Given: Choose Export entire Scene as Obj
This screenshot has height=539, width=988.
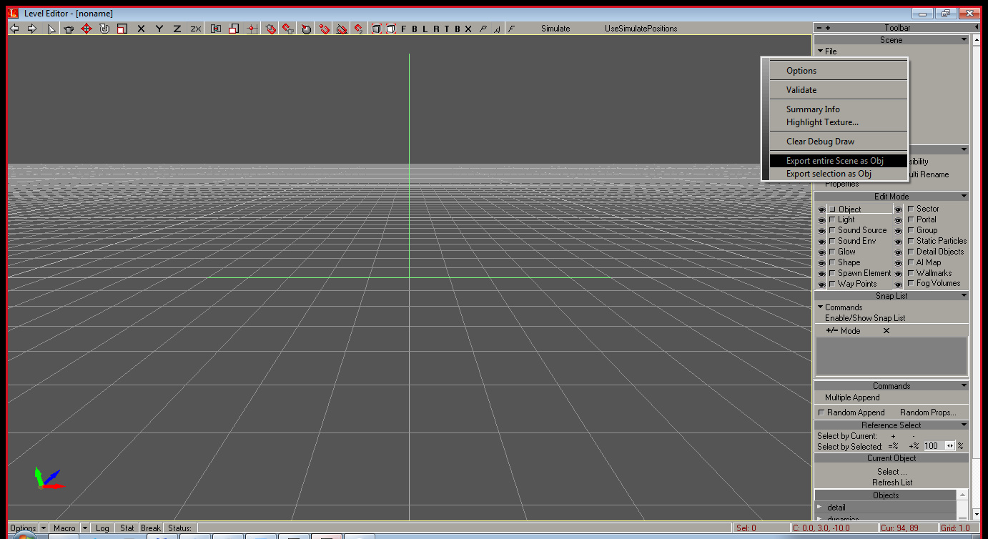Looking at the screenshot, I should click(838, 161).
